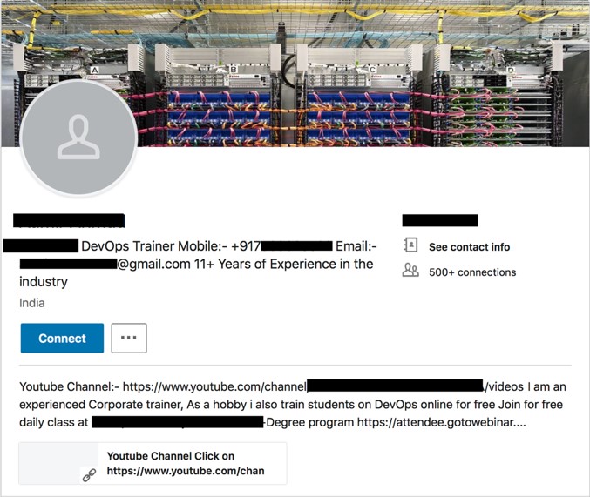Click the Degree program text in summary
This screenshot has height=497, width=590.
tap(310, 422)
